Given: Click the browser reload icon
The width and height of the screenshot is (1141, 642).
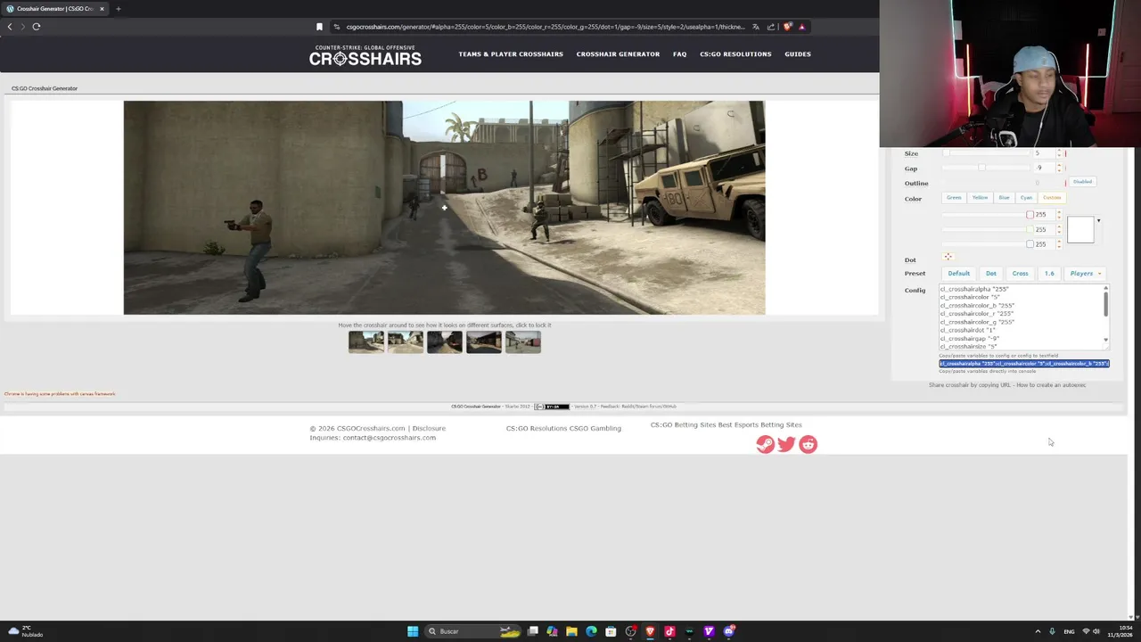Looking at the screenshot, I should [x=37, y=27].
